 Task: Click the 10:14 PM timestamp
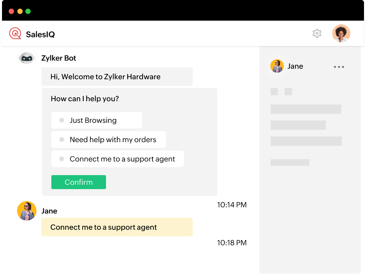point(232,205)
